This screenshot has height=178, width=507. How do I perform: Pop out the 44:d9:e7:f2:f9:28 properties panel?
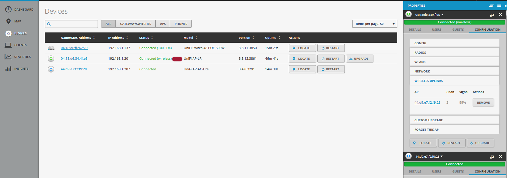[492, 156]
